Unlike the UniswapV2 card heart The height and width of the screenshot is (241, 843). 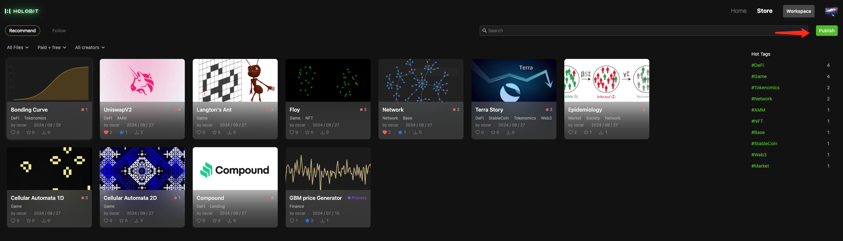[x=106, y=132]
